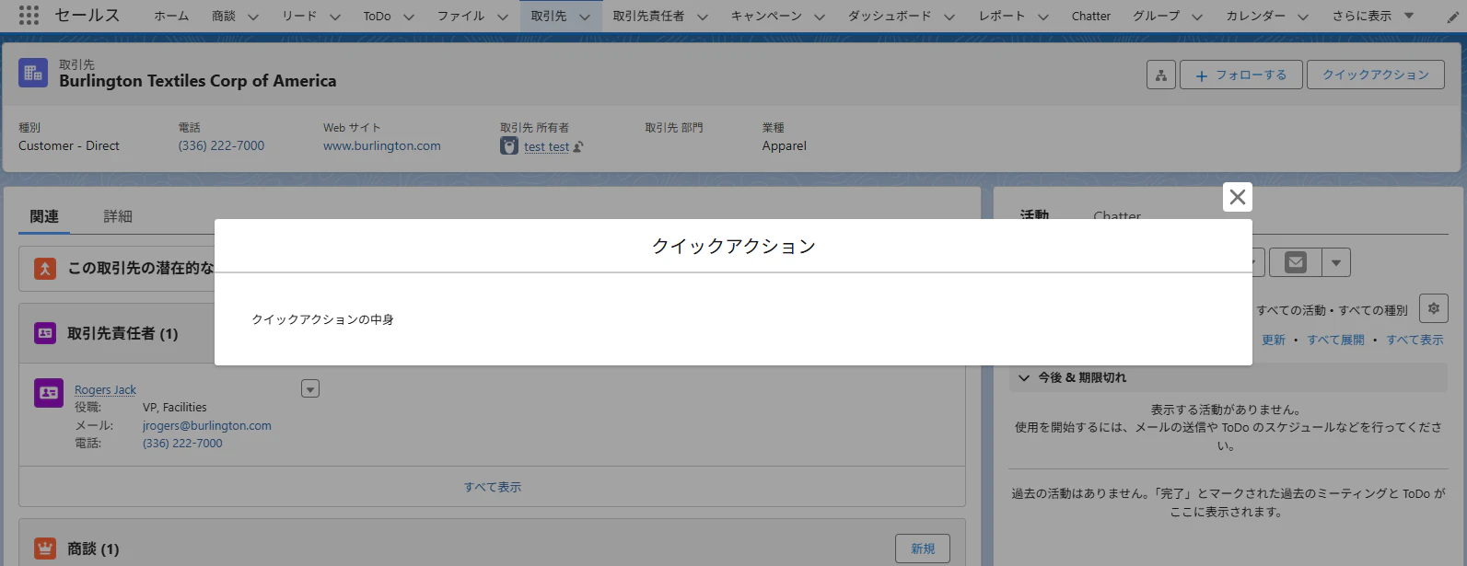
Task: Click すべて表示 under the contacts list
Action: click(x=492, y=487)
